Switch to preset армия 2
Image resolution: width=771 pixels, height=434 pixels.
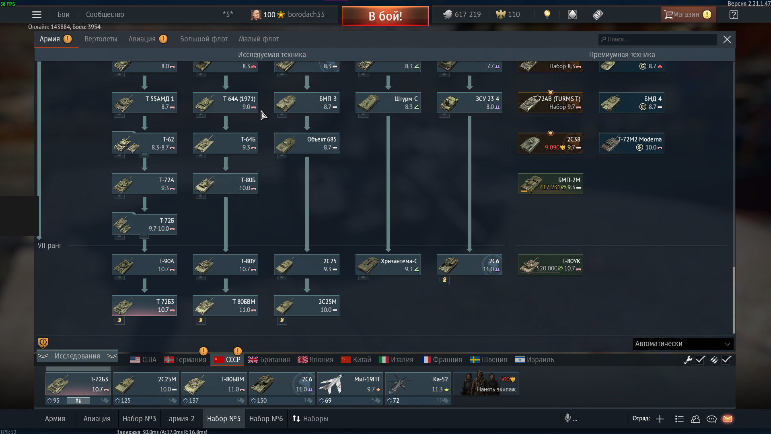point(181,419)
